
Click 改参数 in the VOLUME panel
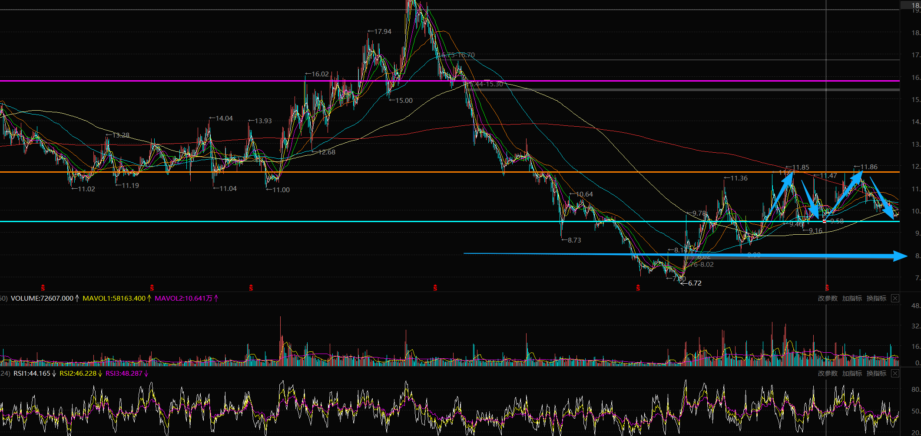click(828, 298)
